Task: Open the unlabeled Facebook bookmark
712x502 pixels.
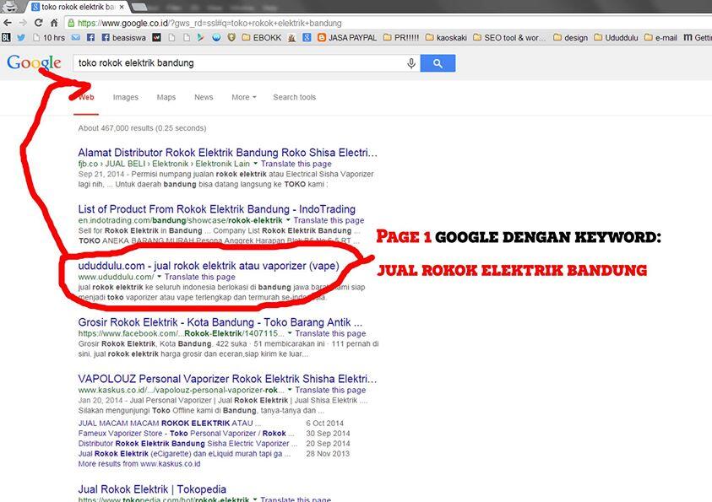Action: pos(91,38)
